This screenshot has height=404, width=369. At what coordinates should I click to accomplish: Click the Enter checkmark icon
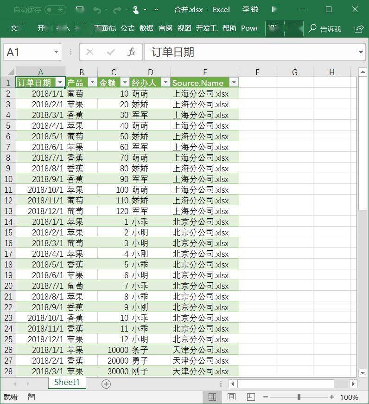(x=111, y=52)
